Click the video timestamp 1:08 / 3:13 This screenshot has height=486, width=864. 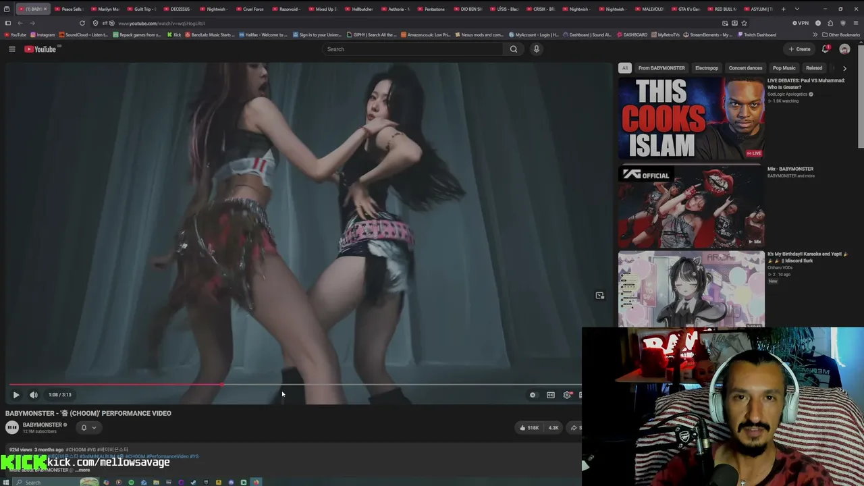pos(60,395)
